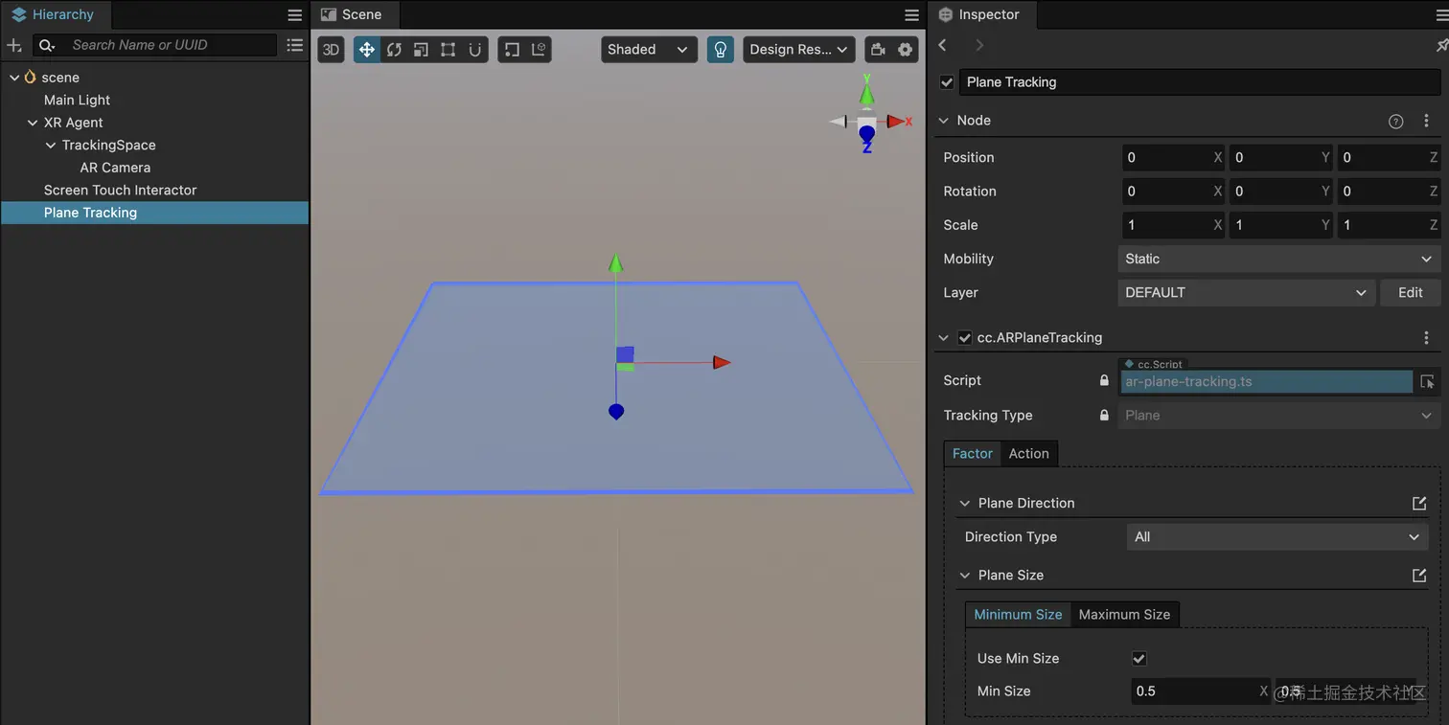Click the Edit button next to Layer
1449x725 pixels.
(1410, 292)
